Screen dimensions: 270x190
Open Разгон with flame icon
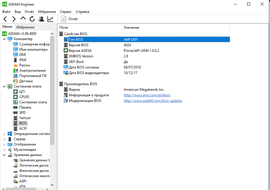pyautogui.click(x=25, y=65)
